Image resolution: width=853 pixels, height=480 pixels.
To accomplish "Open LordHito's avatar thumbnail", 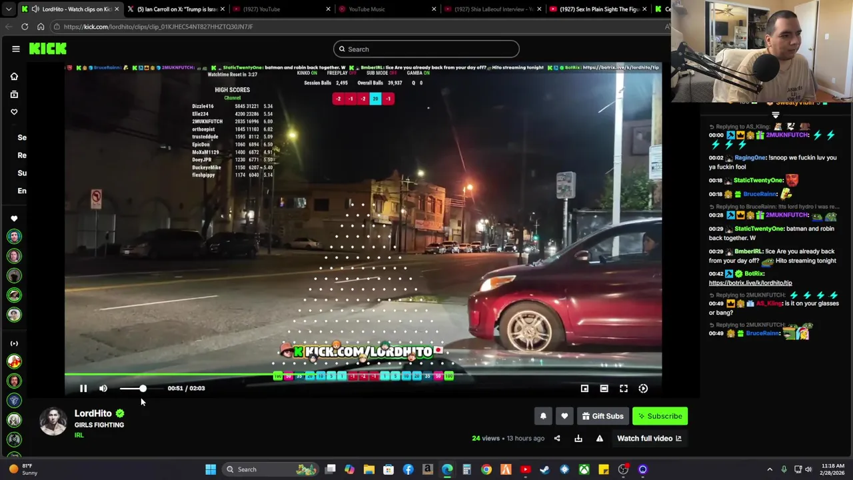I will click(53, 421).
